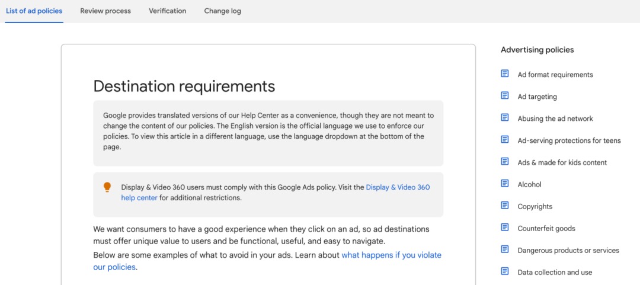Click the document icon next to Counterfeit goods
The image size is (640, 285).
click(x=505, y=228)
